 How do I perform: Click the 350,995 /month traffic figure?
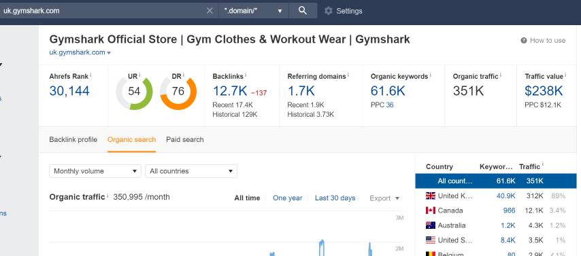click(142, 197)
